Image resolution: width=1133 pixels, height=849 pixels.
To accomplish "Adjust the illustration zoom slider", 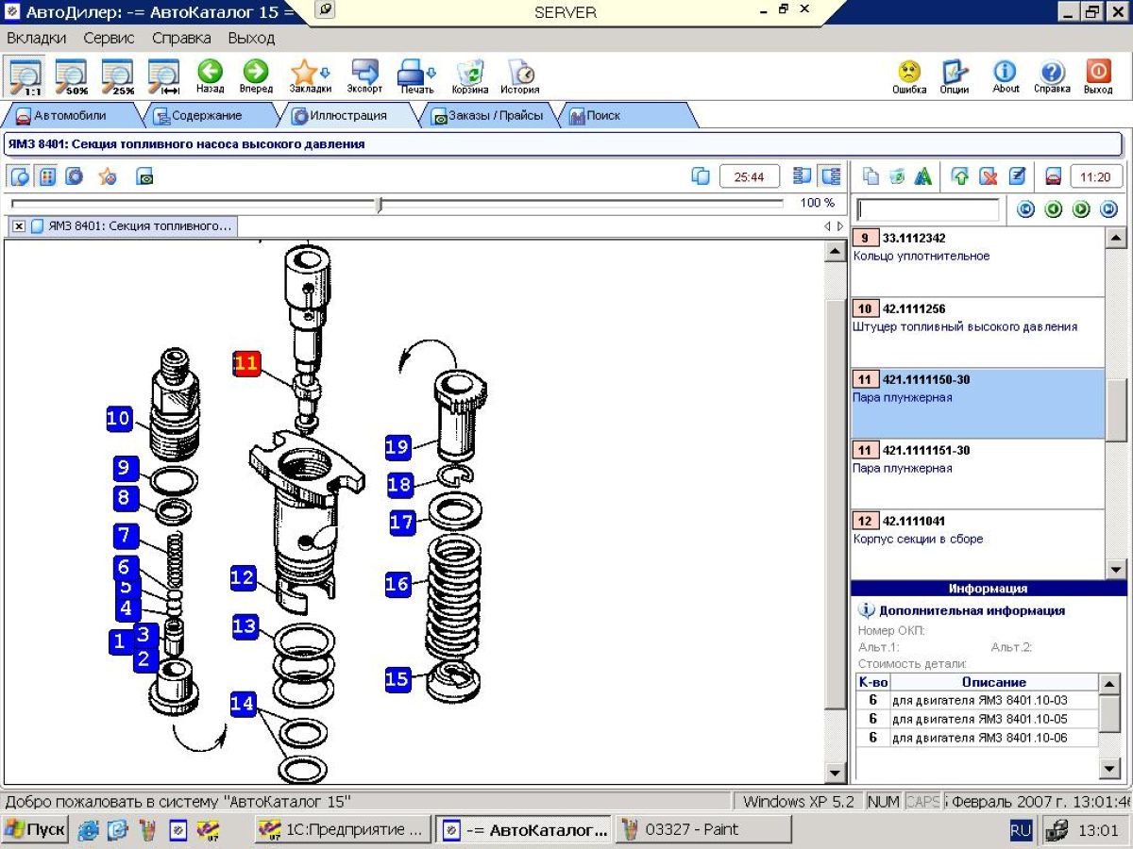I will point(379,204).
